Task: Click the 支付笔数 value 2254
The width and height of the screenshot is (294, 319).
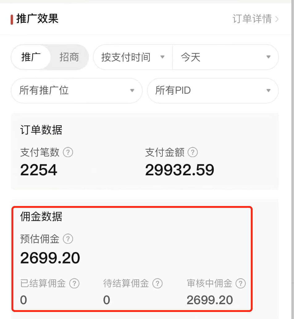Action: [39, 170]
